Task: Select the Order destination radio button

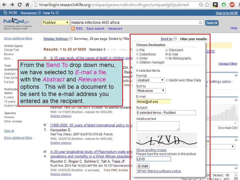Action: (137, 58)
